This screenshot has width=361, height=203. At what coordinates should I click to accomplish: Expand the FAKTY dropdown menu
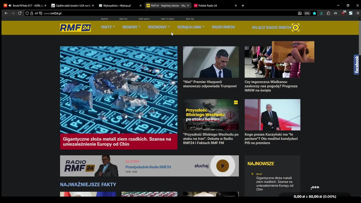coord(108,27)
